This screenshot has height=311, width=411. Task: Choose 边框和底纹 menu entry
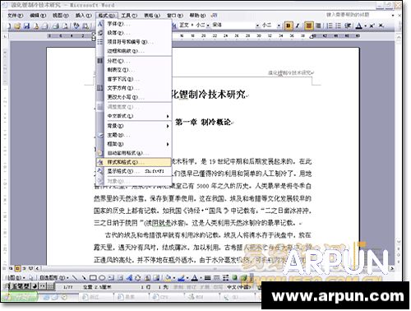tap(134, 51)
